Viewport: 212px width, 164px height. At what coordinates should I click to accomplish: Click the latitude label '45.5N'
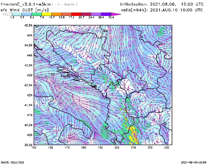pyautogui.click(x=28, y=25)
